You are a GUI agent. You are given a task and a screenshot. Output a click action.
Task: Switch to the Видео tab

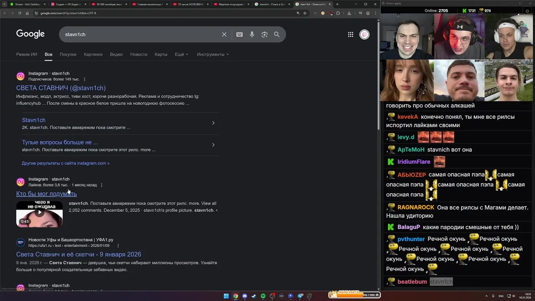tap(116, 54)
